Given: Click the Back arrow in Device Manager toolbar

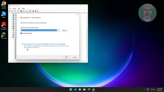Looking at the screenshot, I should tap(9, 11).
